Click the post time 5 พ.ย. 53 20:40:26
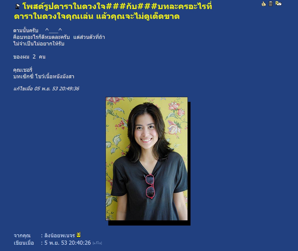The image size is (298, 251). [67, 243]
